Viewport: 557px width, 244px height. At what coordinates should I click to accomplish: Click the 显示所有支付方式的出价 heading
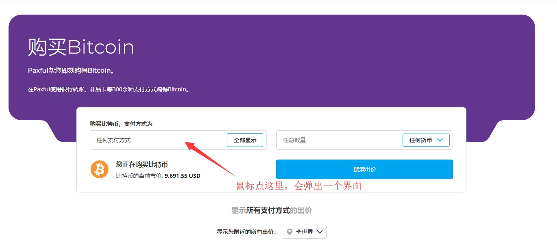point(272,210)
